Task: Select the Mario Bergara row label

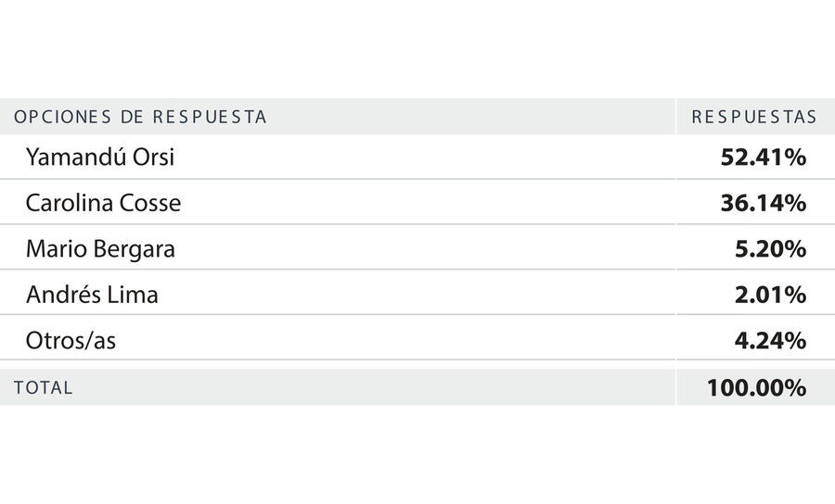Action: tap(100, 249)
